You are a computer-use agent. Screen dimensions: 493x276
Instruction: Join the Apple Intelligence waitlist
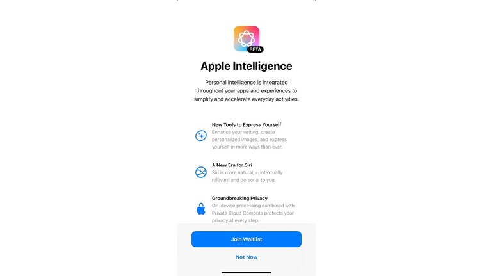tap(247, 239)
